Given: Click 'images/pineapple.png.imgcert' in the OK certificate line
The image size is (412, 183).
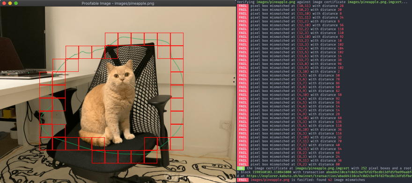Looking at the screenshot, I should [x=322, y=169].
